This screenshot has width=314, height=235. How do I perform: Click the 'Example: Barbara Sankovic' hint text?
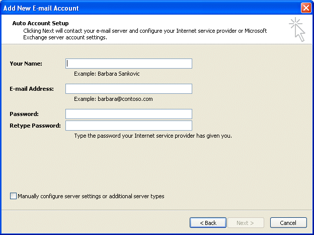coord(107,74)
